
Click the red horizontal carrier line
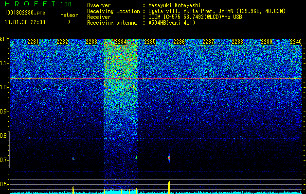[156, 78]
